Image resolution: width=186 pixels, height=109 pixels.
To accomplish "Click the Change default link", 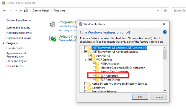I will (x=68, y=40).
